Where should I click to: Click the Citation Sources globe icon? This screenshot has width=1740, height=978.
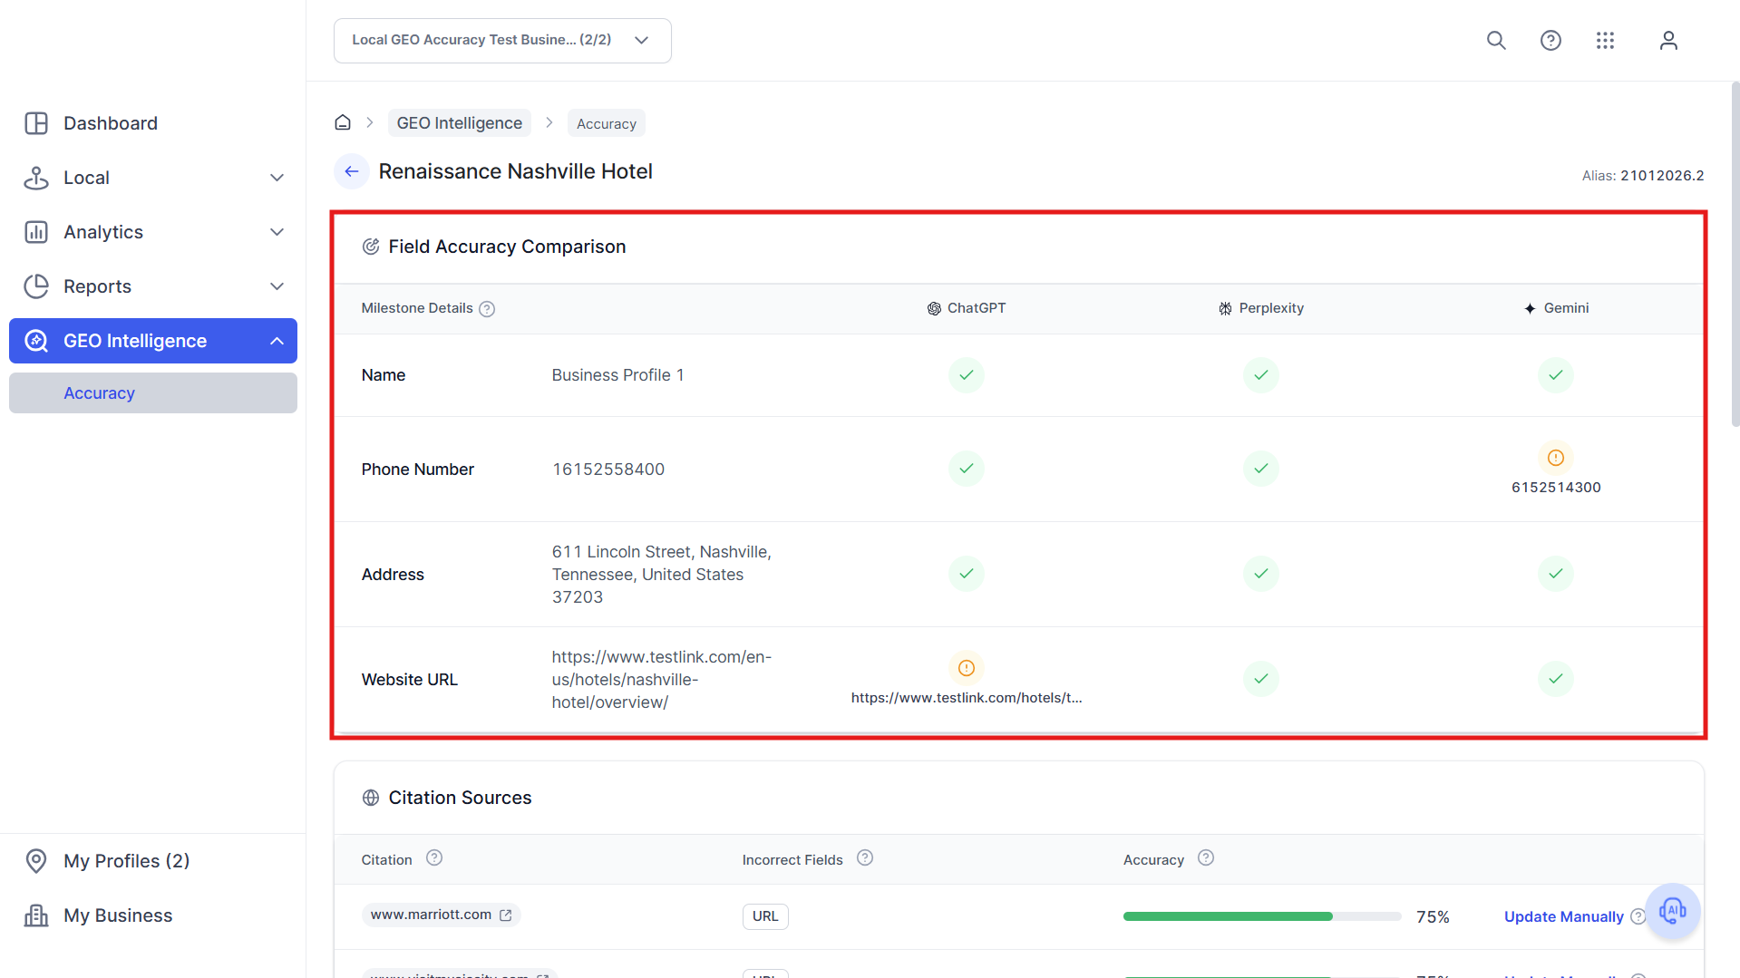click(371, 798)
